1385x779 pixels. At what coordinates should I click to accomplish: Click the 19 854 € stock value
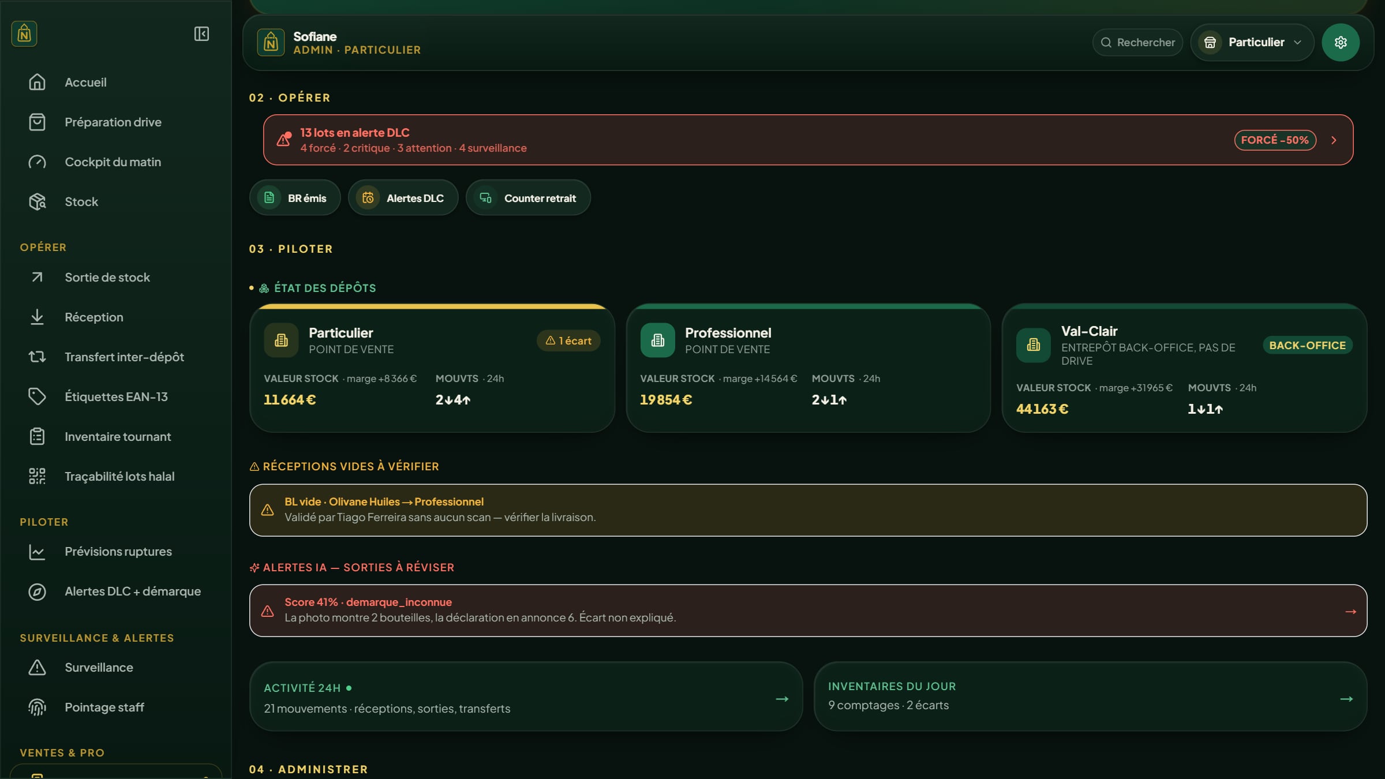click(666, 399)
